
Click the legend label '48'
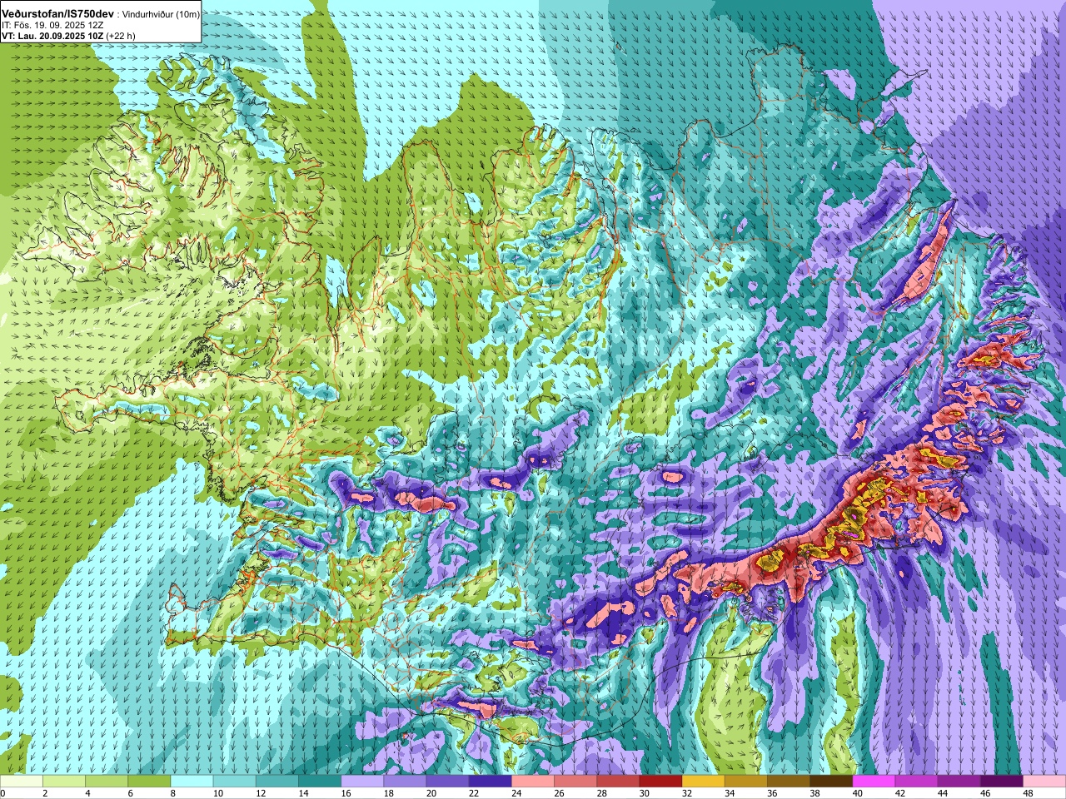point(1028,793)
